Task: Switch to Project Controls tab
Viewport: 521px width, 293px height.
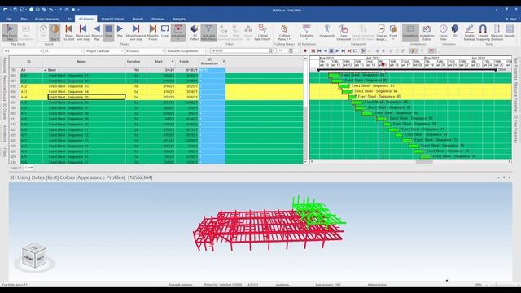Action: 112,19
